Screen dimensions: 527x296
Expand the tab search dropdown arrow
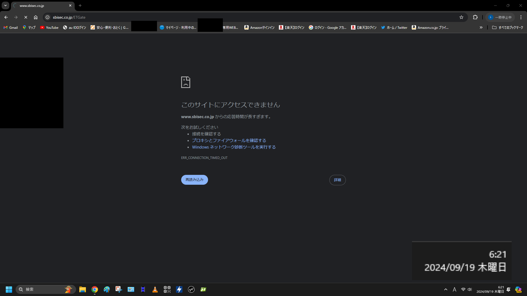[5, 5]
